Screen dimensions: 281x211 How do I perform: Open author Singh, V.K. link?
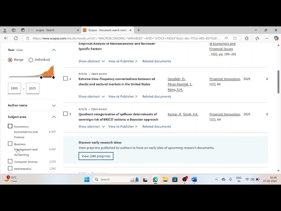coord(191,114)
